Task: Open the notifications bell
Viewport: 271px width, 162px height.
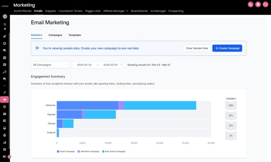Action: (x=258, y=4)
